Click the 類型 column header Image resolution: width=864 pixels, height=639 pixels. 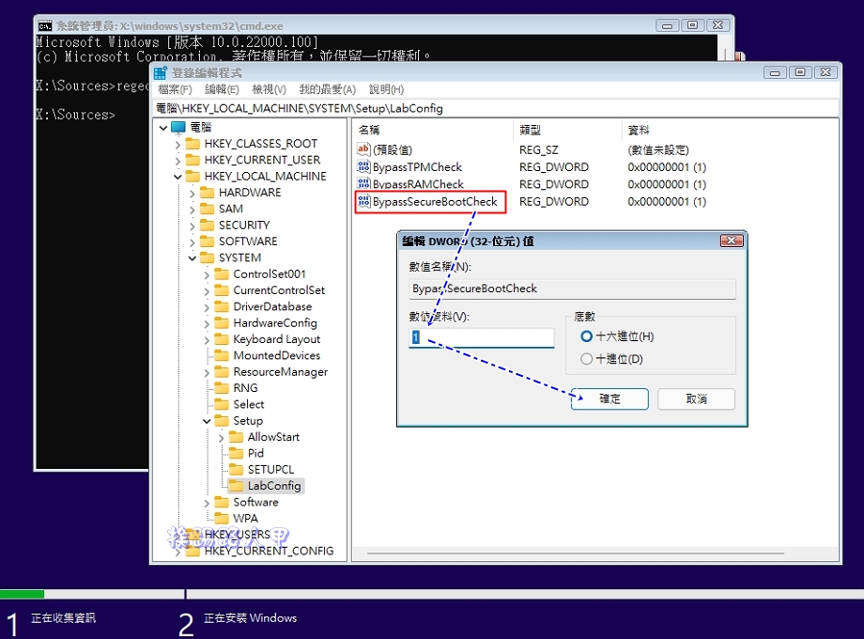tap(567, 130)
